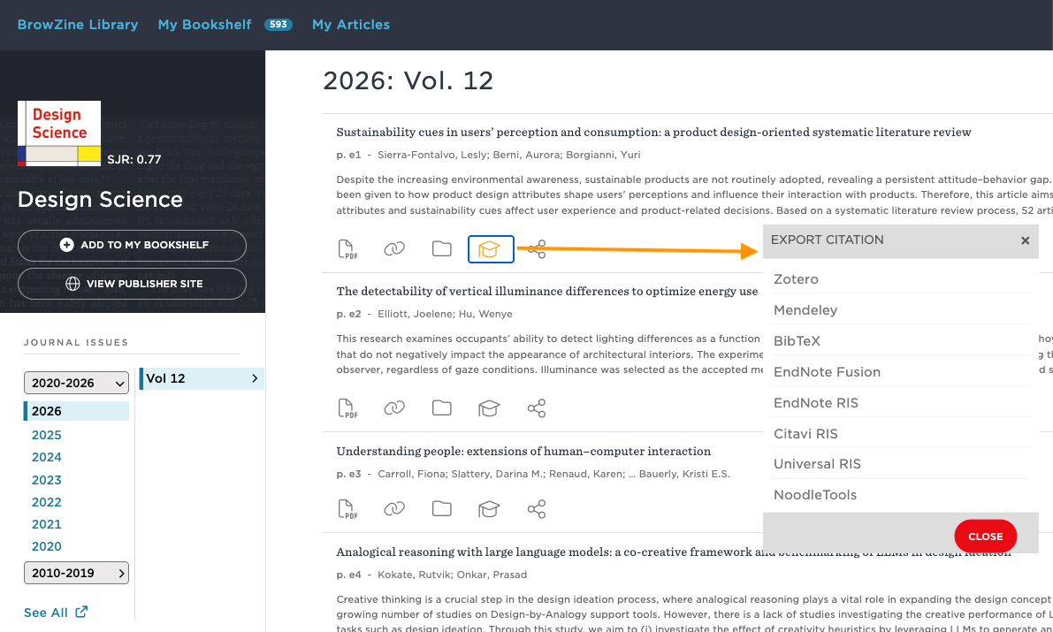Share the vertical illuminance article
This screenshot has width=1053, height=632.
point(537,408)
